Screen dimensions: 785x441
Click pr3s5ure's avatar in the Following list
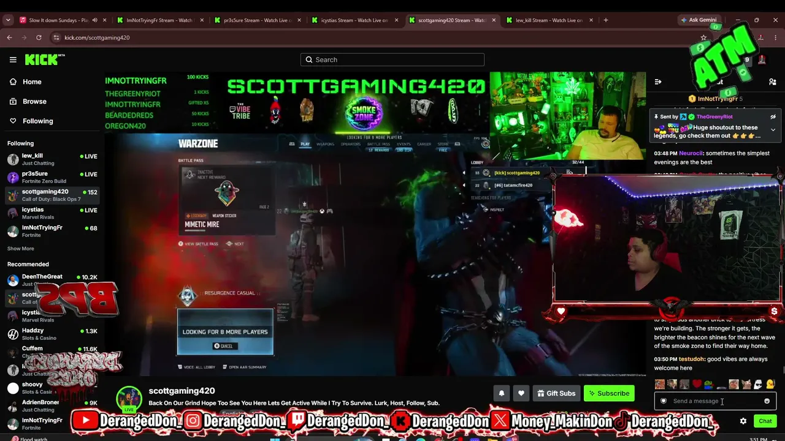point(13,177)
